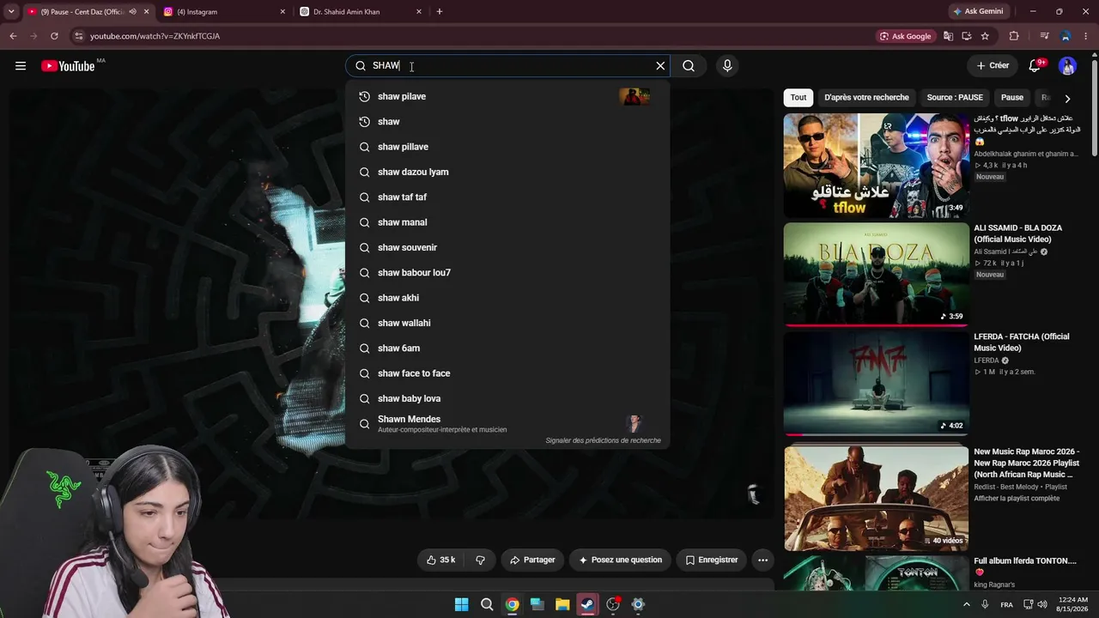Go to the YouTube home logo
Screen dimensions: 1099x618
coord(68,66)
